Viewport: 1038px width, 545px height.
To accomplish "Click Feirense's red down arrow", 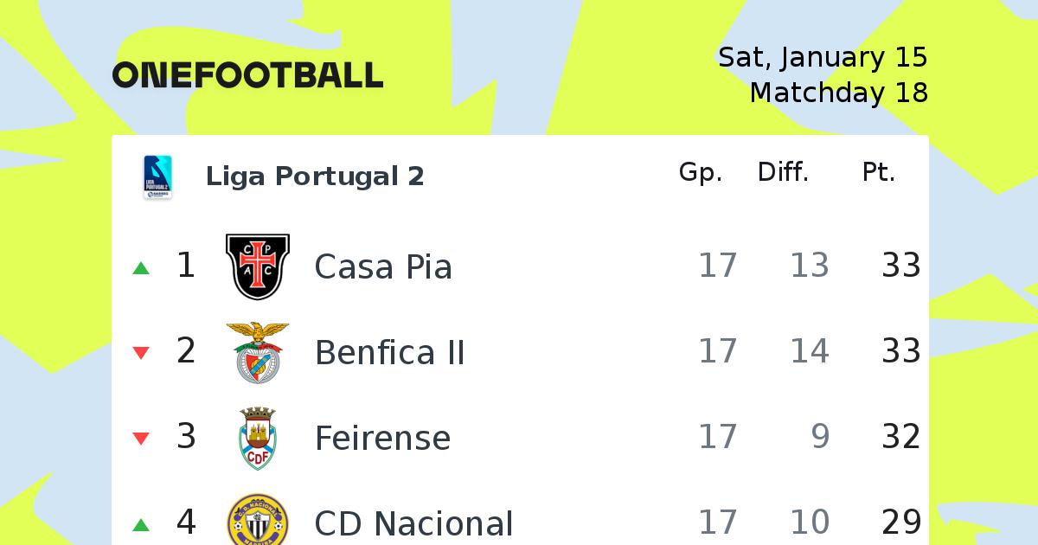I will [x=141, y=439].
